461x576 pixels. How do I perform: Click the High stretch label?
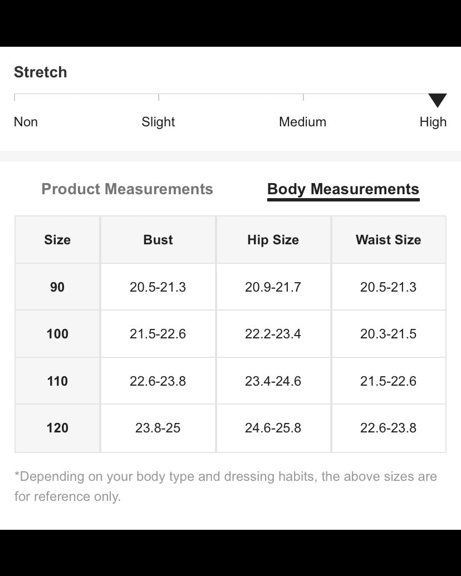(x=433, y=122)
